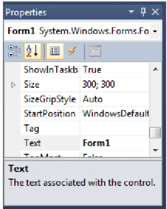Edit the Text value Form1
Viewport: 167px width, 209px height.
tap(114, 143)
